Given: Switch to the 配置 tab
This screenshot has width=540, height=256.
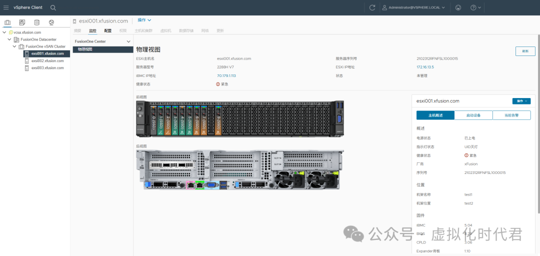Looking at the screenshot, I should (x=108, y=30).
